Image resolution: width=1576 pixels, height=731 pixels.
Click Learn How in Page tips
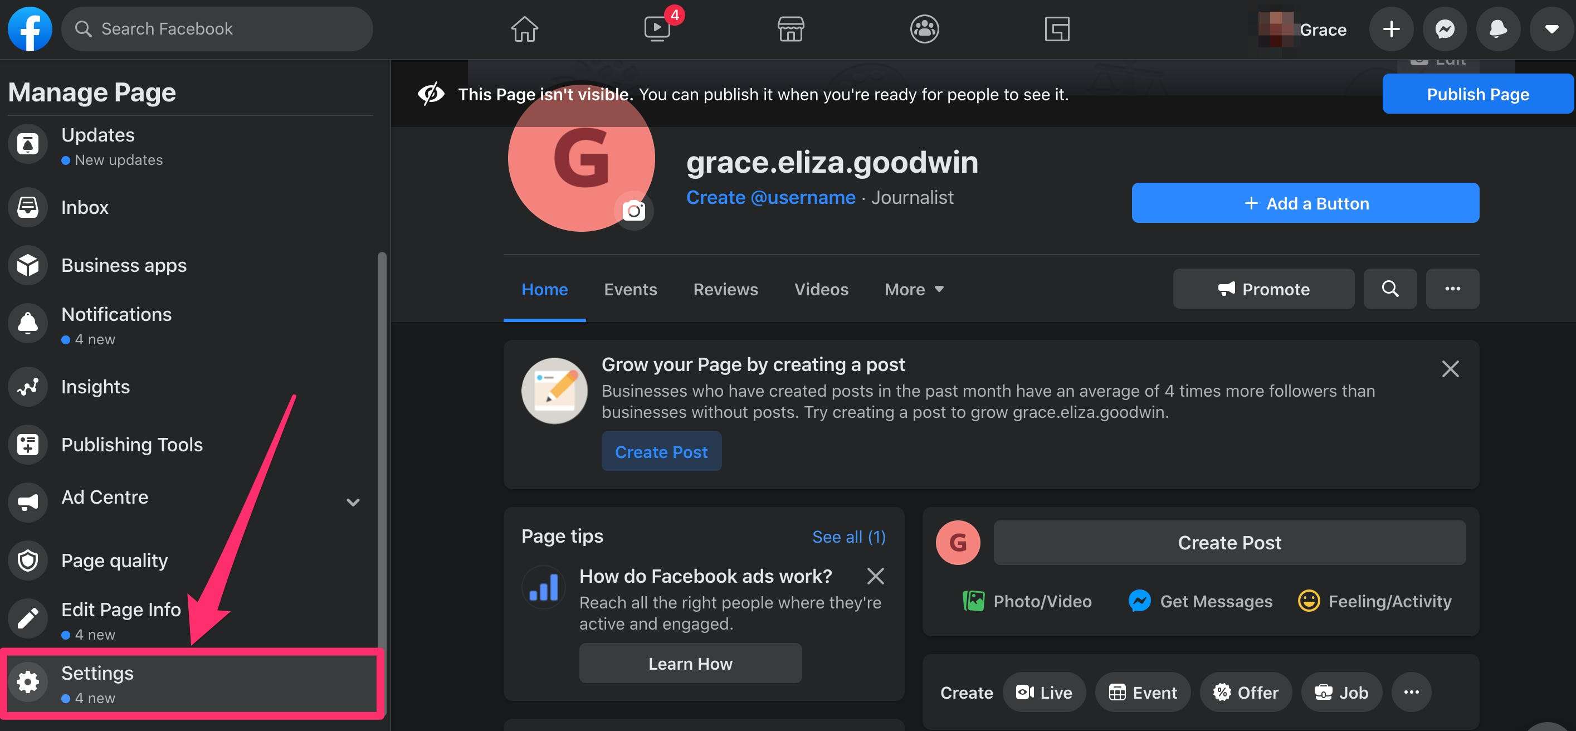(x=690, y=662)
